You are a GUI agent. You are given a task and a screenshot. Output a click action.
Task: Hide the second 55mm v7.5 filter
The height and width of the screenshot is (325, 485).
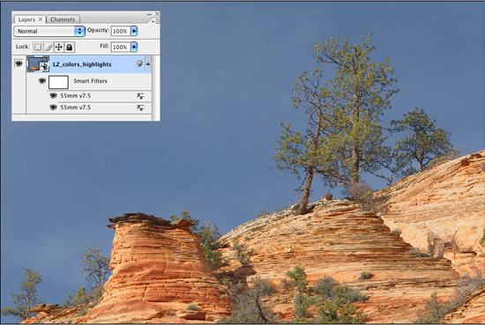pos(53,107)
